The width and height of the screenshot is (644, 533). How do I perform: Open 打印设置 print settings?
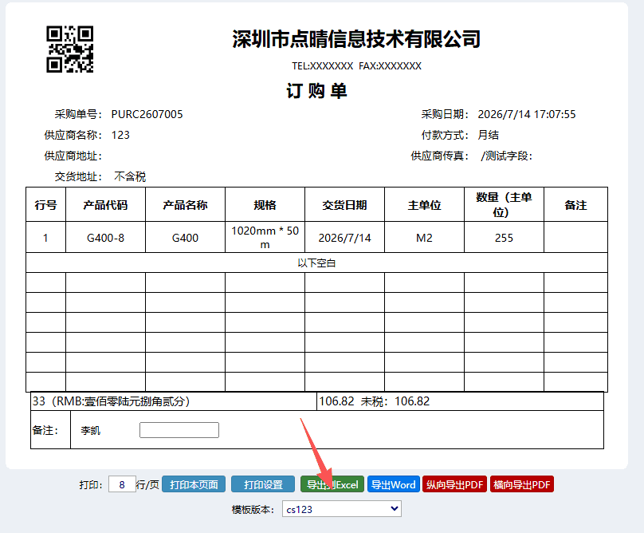point(263,484)
